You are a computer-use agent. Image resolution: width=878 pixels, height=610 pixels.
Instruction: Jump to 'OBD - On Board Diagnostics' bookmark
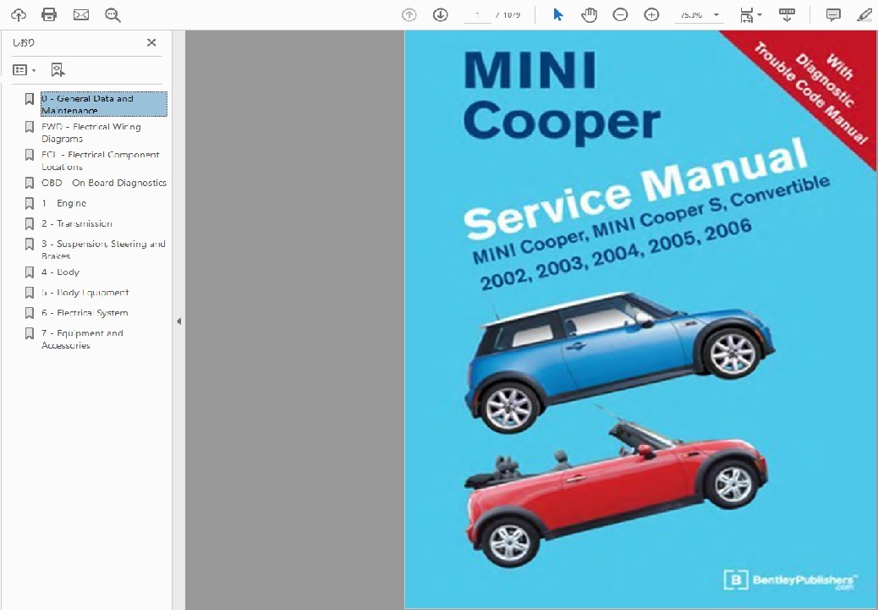pyautogui.click(x=104, y=183)
